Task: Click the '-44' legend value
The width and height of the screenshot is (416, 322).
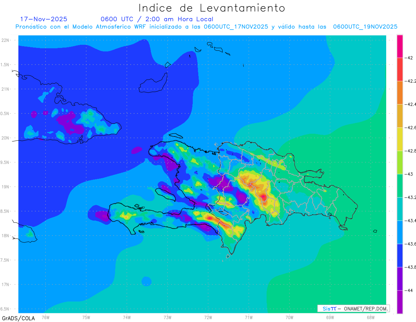Action: [x=409, y=290]
